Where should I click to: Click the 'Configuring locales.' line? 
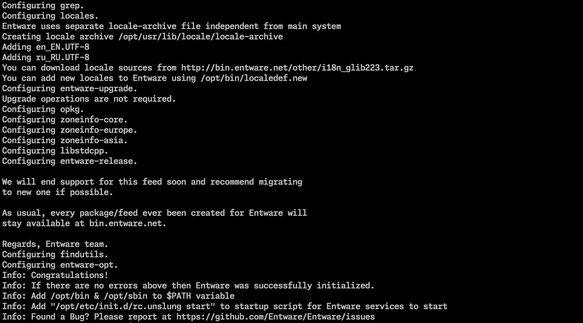50,16
